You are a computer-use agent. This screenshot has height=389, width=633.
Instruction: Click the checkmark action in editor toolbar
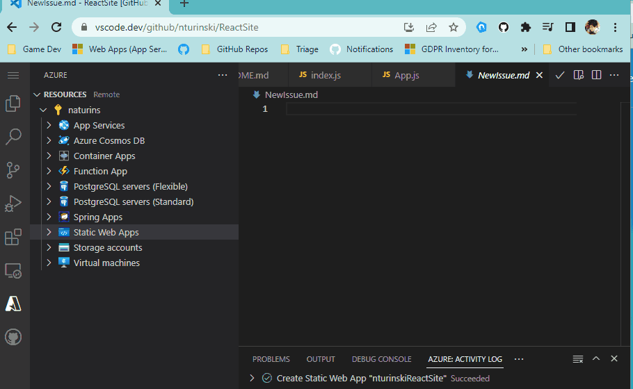[x=559, y=76]
